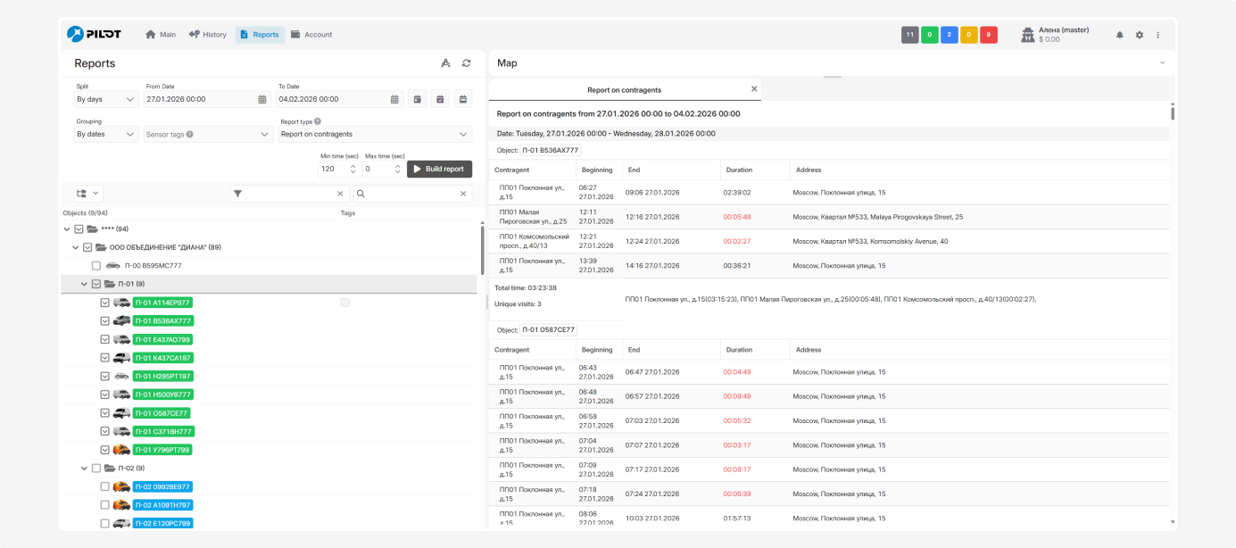Click the refresh icon in the Reports header
Screen dimensions: 1236x548
[466, 63]
